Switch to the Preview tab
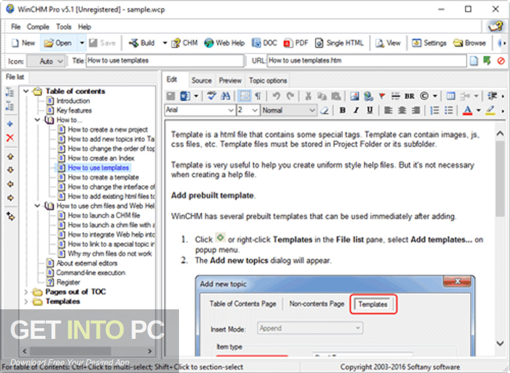510x373 pixels. pyautogui.click(x=231, y=80)
